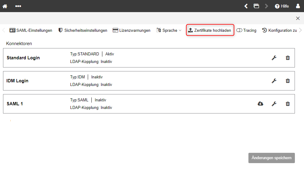
Task: Remove the SAML 1 connector
Action: click(x=288, y=104)
